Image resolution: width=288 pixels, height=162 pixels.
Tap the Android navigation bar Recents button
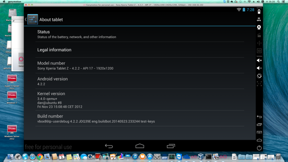click(x=171, y=146)
